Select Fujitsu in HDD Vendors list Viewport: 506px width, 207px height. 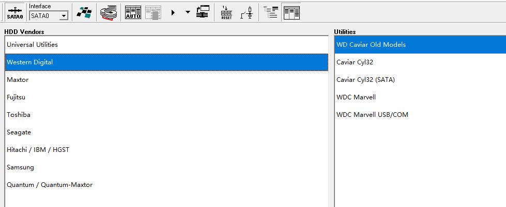167,97
